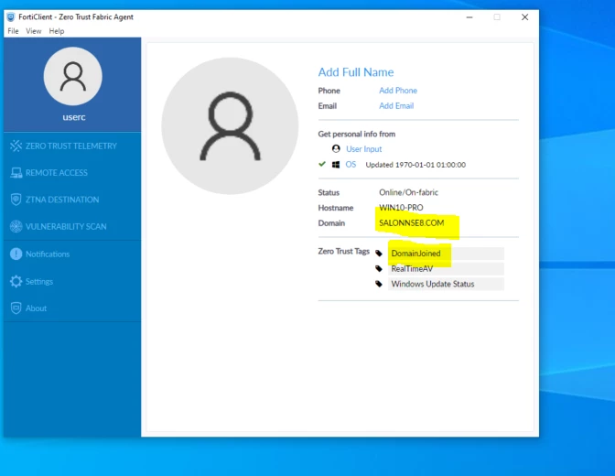Open the File menu
Screen dimensions: 615x476
tap(13, 31)
